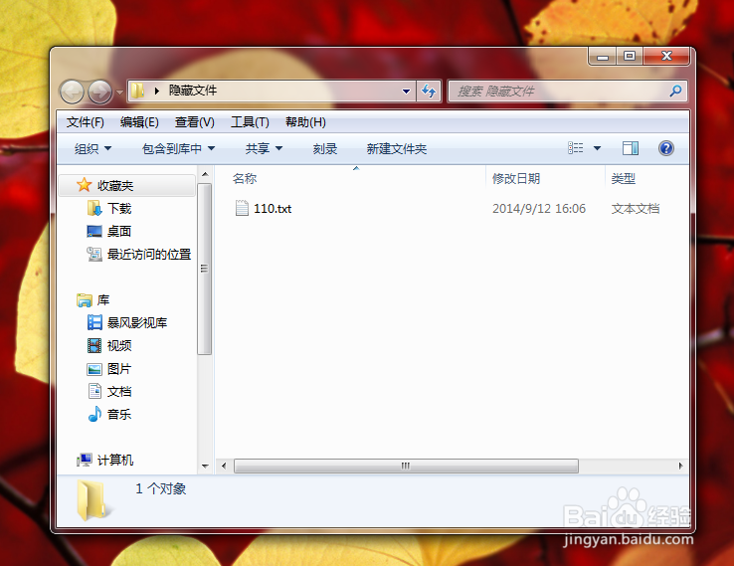Image resolution: width=734 pixels, height=566 pixels.
Task: Sort by the 名称 column header
Action: click(x=245, y=178)
